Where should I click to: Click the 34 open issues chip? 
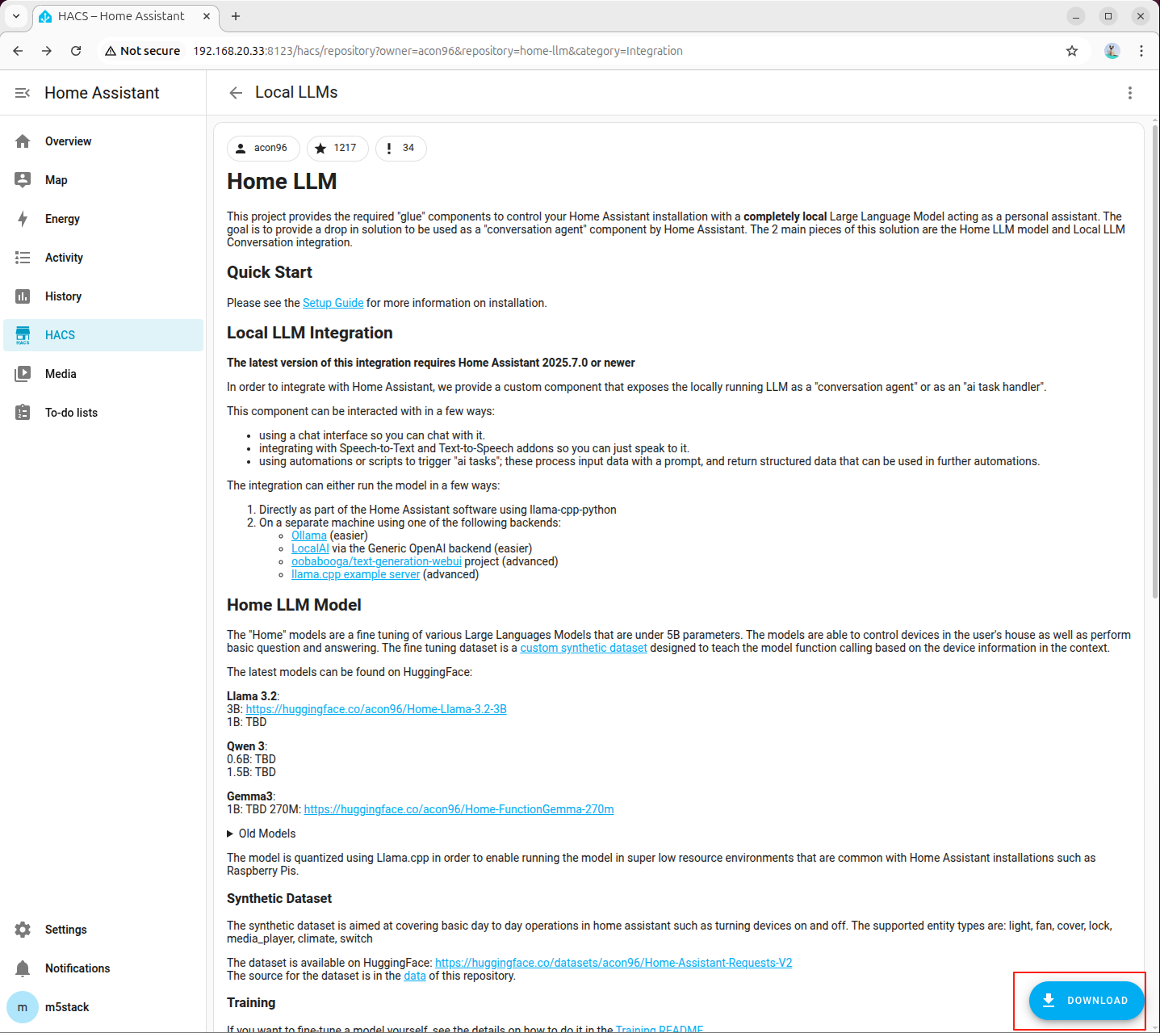point(400,149)
